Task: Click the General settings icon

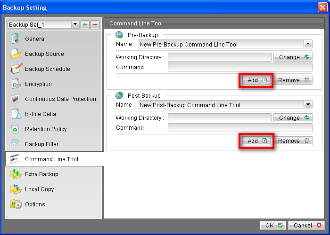Action: click(x=16, y=39)
